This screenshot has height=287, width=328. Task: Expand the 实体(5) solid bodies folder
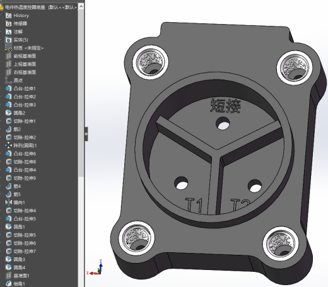[x=1, y=40]
